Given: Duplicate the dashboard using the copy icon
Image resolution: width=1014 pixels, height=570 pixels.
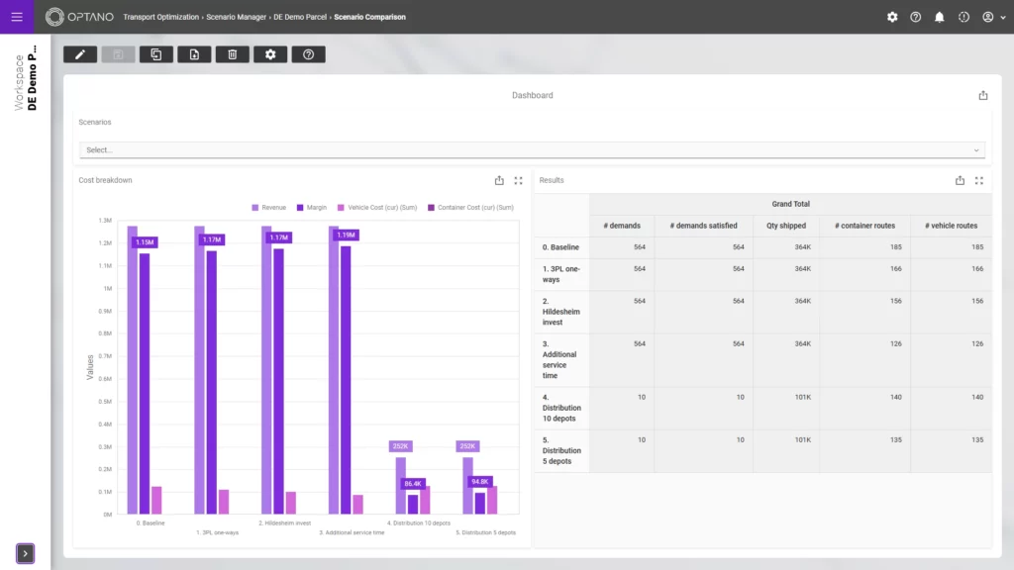Looking at the screenshot, I should click(155, 54).
